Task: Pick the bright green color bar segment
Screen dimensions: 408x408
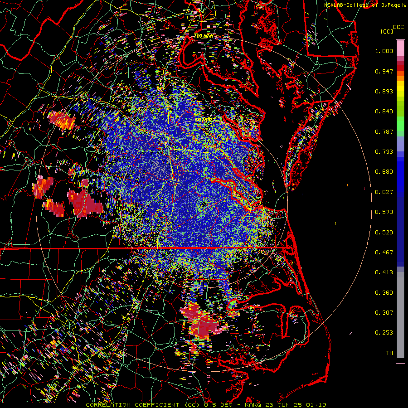Action: point(400,124)
